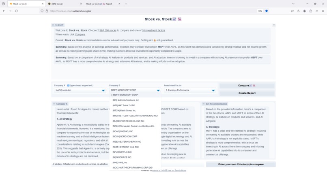Open the Firefox hamburger menu
This screenshot has height=175, width=327.
click(323, 11)
